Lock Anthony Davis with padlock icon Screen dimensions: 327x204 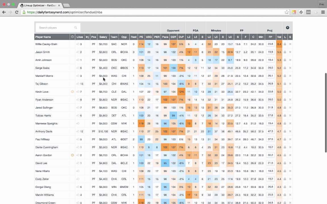pos(285,131)
